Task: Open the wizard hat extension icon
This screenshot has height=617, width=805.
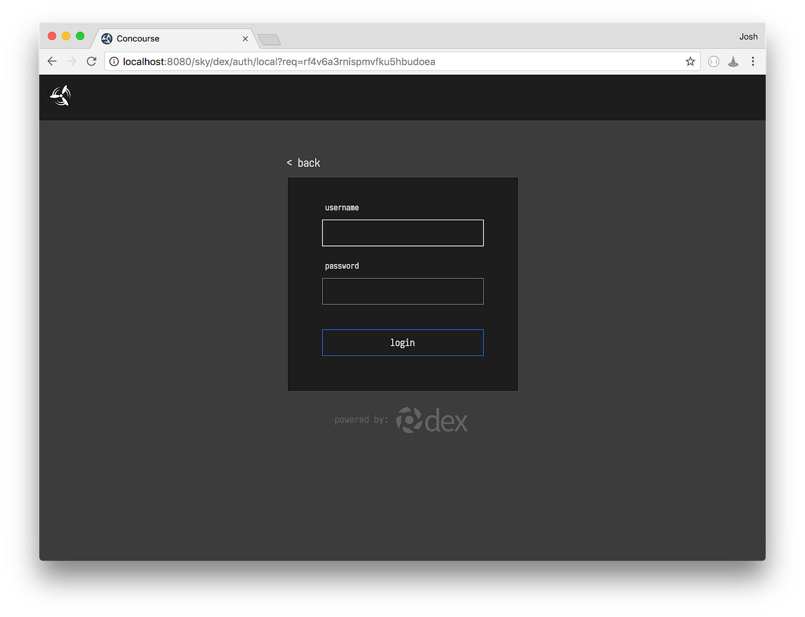Action: pos(733,62)
